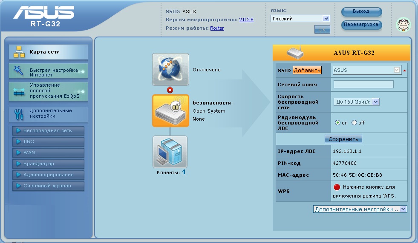Click the MAC address 50:46:5D:0C:CE:B8

tap(357, 175)
